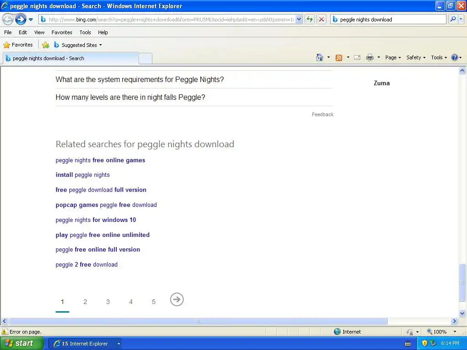Click the security shield tray icon
The image size is (467, 350).
(x=425, y=344)
